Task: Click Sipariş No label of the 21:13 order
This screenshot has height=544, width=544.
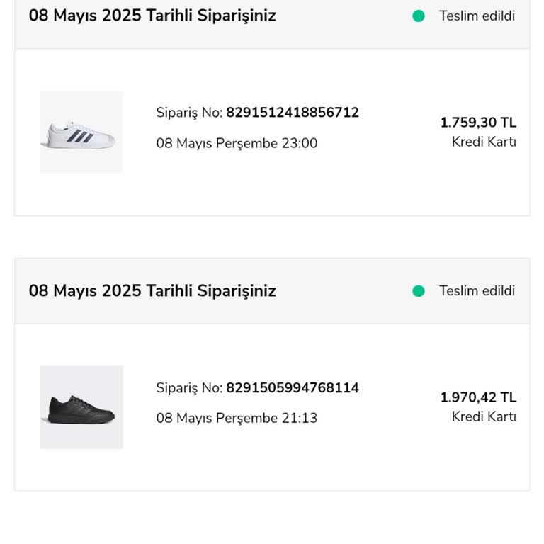Action: 189,388
